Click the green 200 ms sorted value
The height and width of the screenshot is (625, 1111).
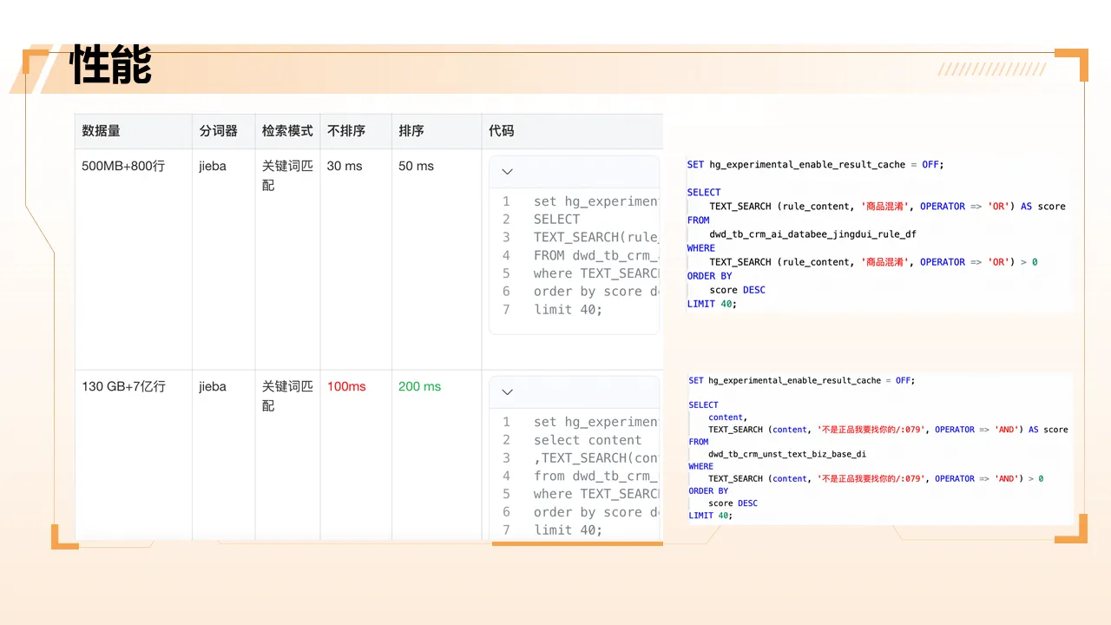pyautogui.click(x=419, y=386)
